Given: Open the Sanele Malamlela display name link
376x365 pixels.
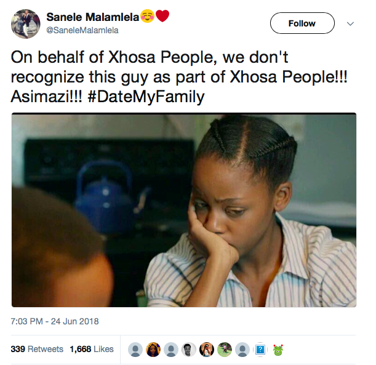Looking at the screenshot, I should pos(92,17).
